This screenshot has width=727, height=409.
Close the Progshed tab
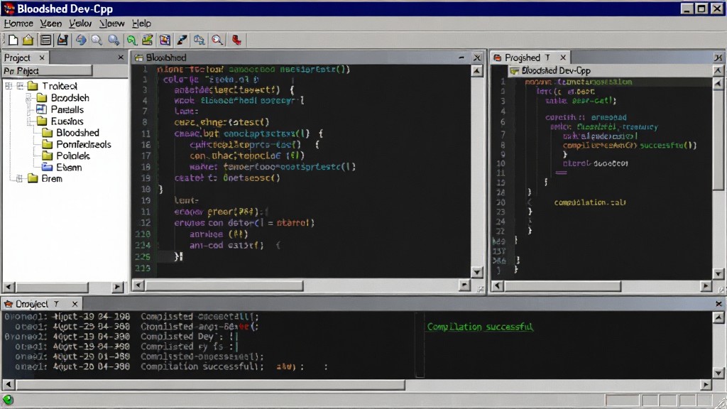coord(563,58)
